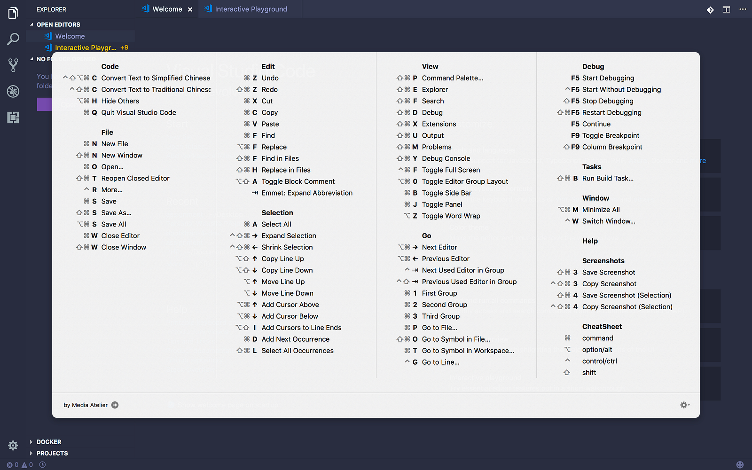Click Convert Text to Simplified Chinese
The height and width of the screenshot is (470, 752).
[x=156, y=78]
